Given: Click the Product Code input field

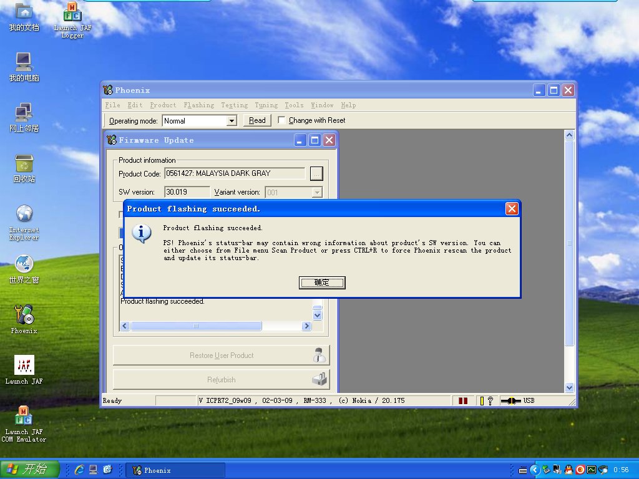Looking at the screenshot, I should point(235,173).
